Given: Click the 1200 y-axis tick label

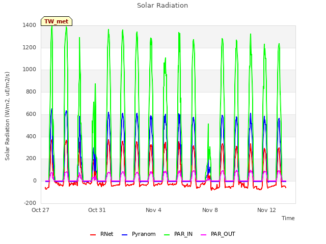Looking at the screenshot, I should pos(30,47).
